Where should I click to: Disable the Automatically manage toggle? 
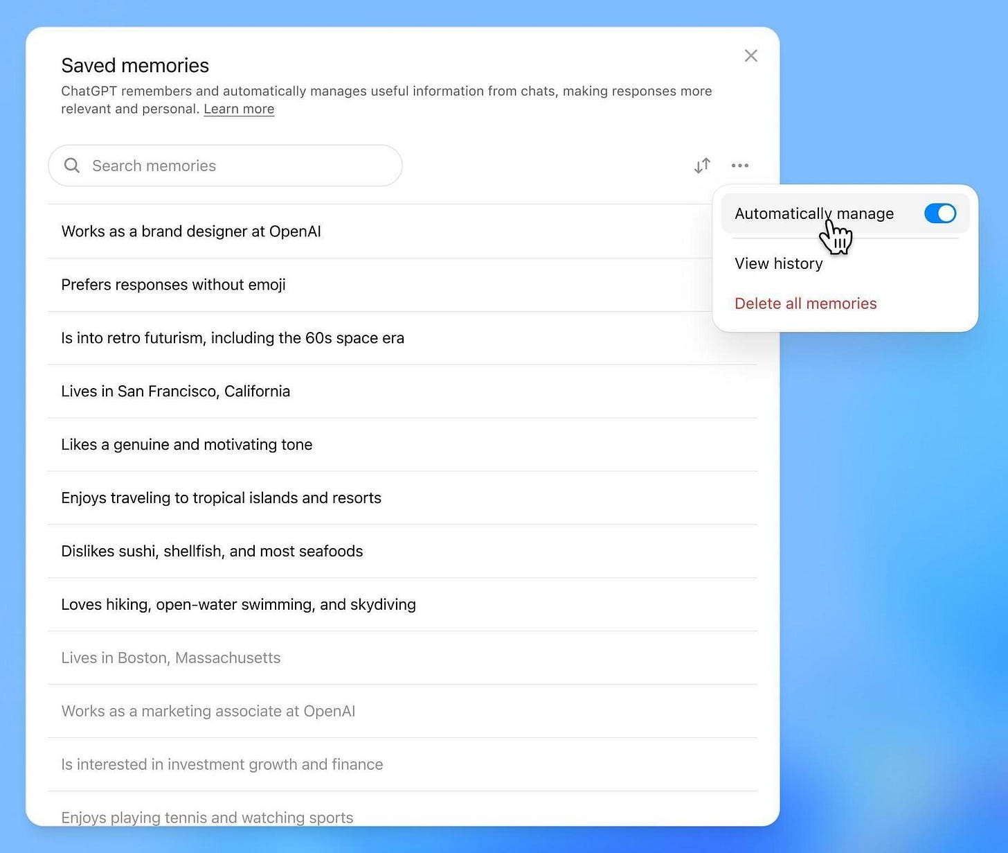tap(939, 213)
